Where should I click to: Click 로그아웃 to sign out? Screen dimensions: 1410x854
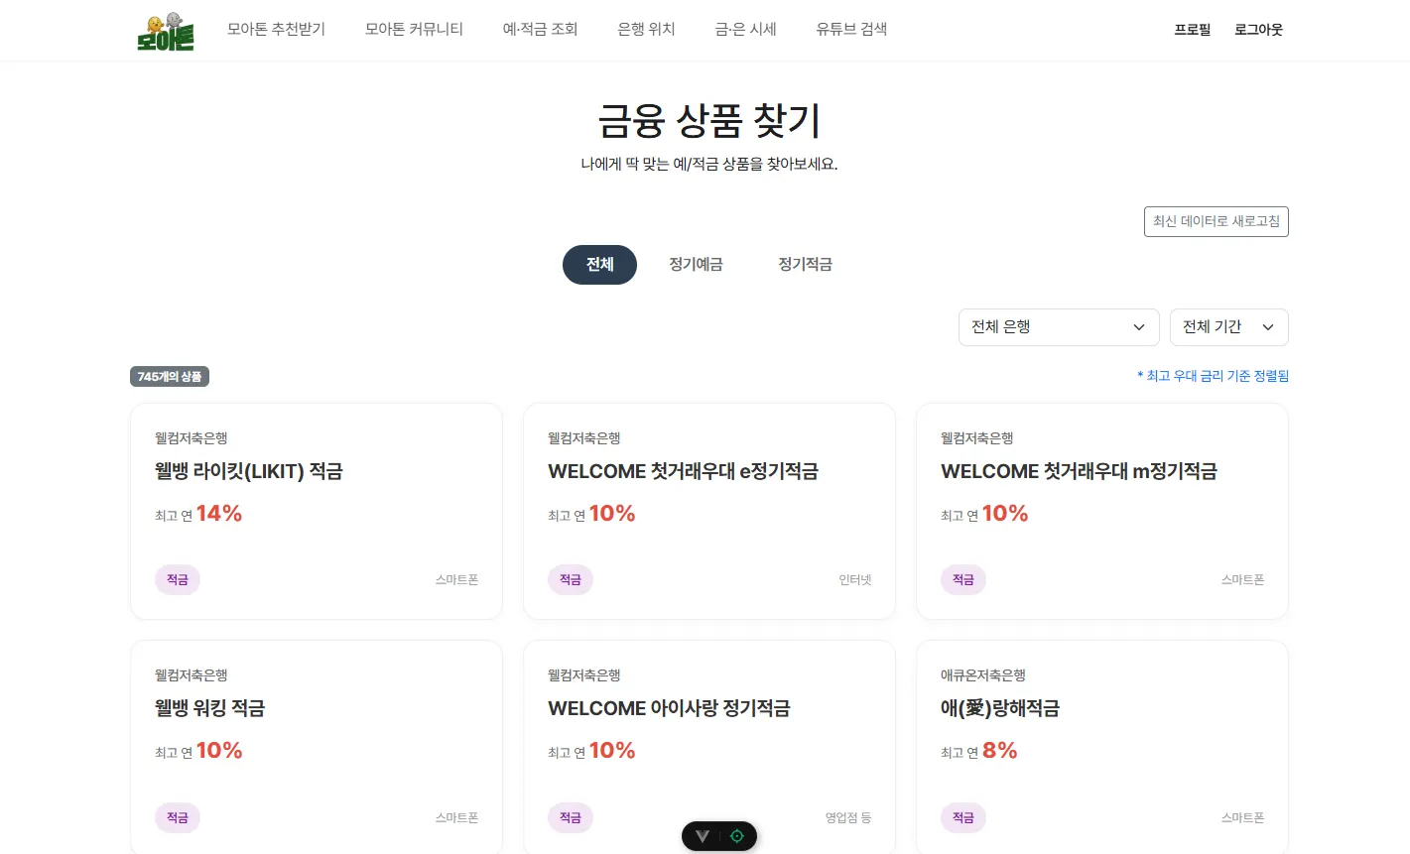1258,30
